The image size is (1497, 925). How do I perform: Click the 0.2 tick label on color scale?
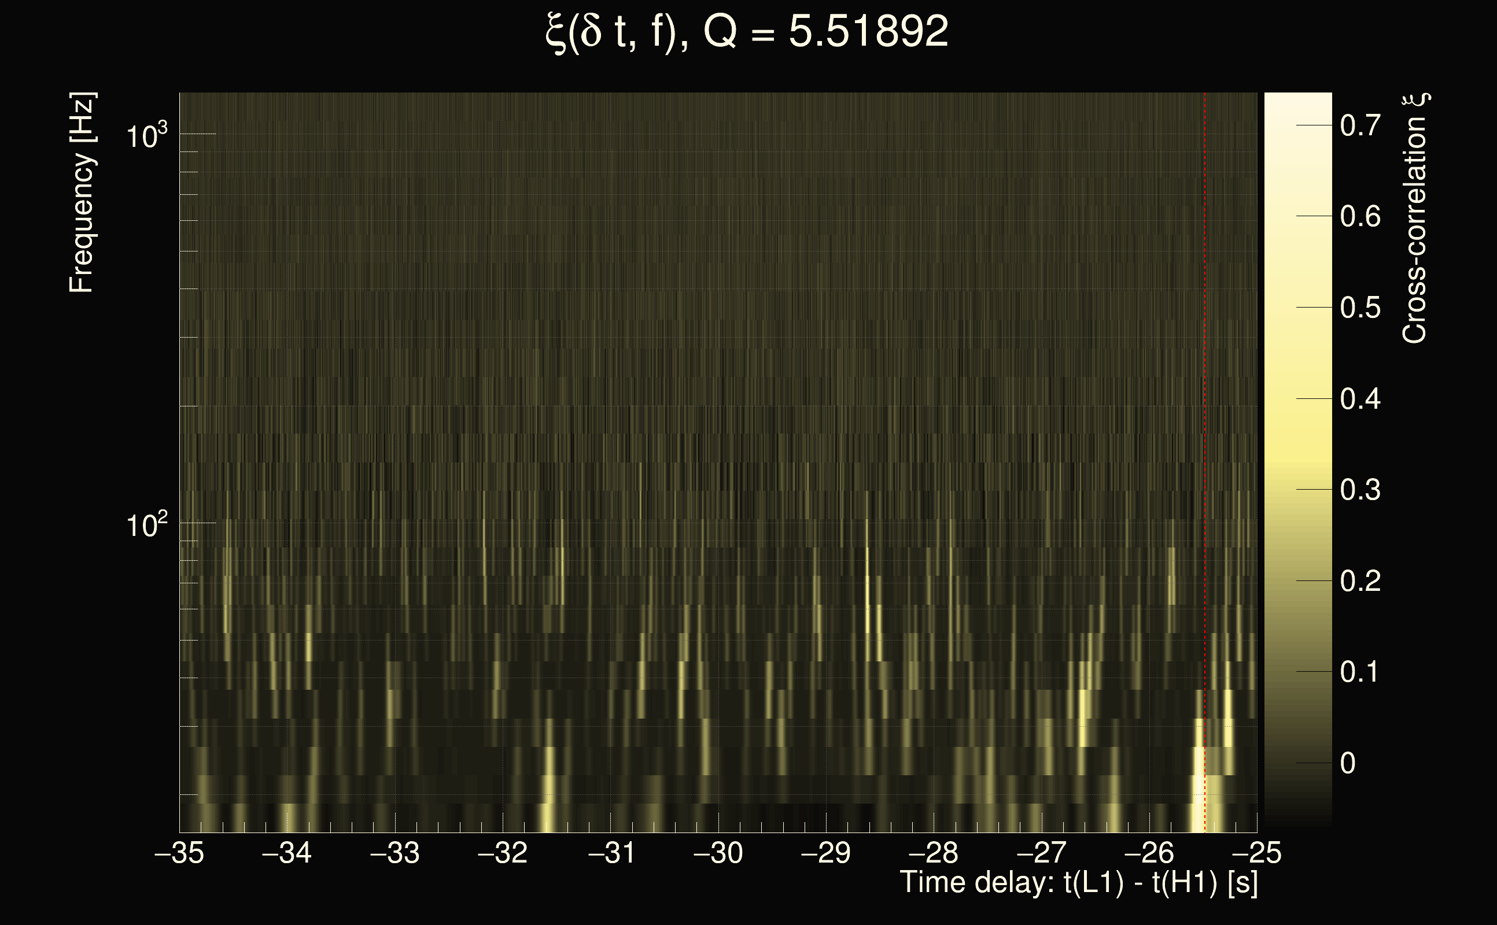coord(1360,581)
